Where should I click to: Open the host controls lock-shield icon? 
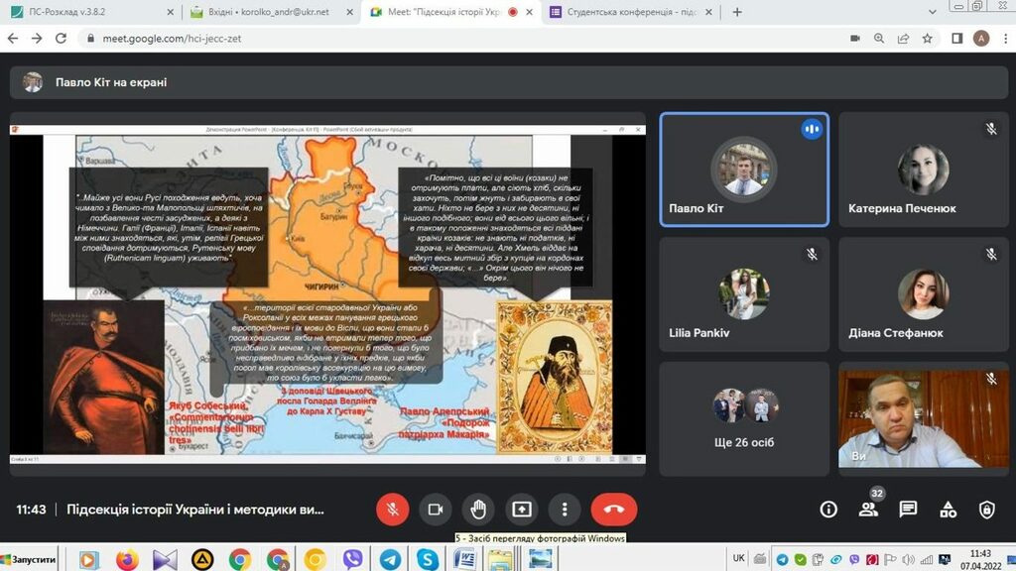986,510
